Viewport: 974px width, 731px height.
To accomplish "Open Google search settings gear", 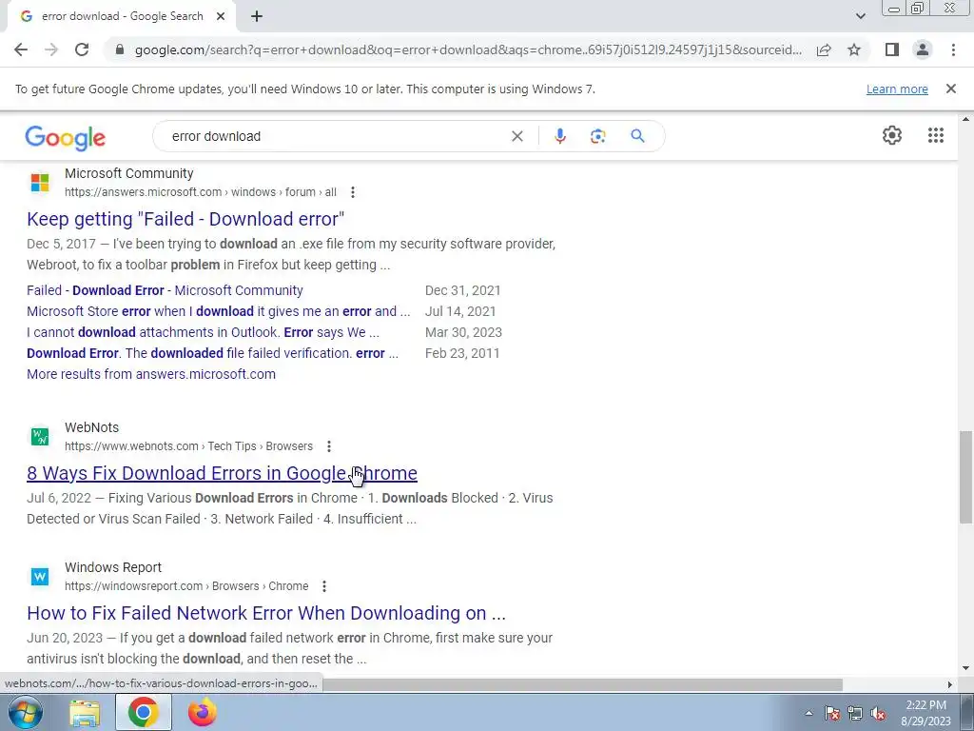I will [x=892, y=135].
